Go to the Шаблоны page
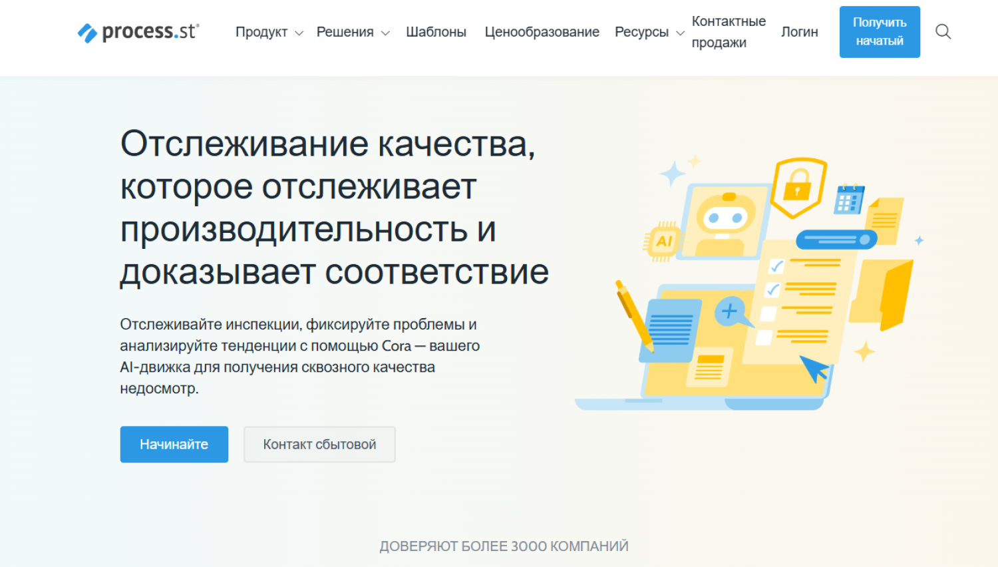Viewport: 998px width, 567px height. pos(436,32)
